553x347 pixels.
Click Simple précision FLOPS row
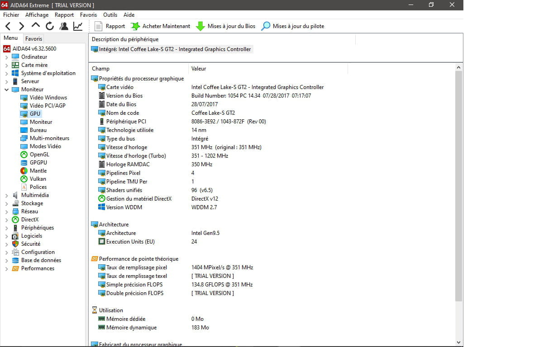pyautogui.click(x=176, y=285)
